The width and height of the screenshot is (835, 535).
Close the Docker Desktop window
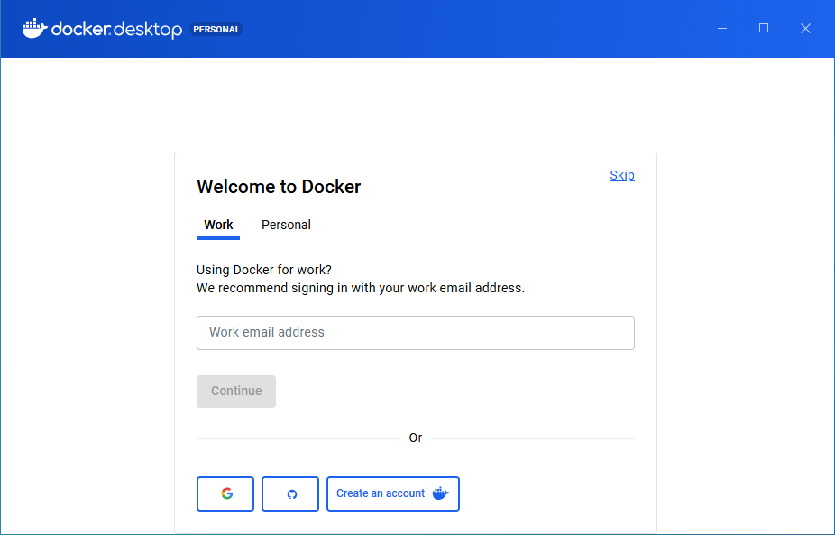(805, 29)
